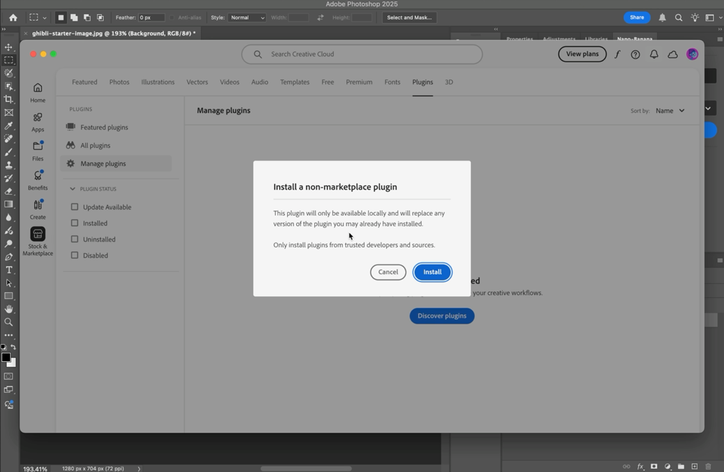The image size is (724, 472).
Task: Open Files section in Creative Cloud sidebar
Action: coord(38,151)
